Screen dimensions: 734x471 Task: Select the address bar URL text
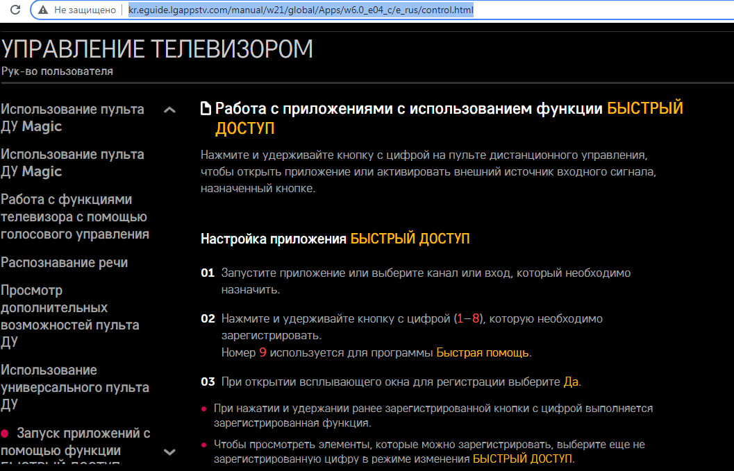click(301, 10)
